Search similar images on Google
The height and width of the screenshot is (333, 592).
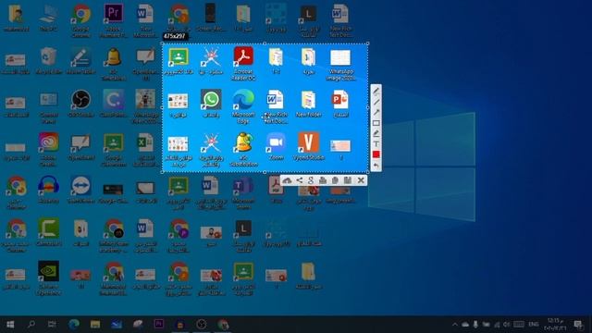[x=311, y=180]
